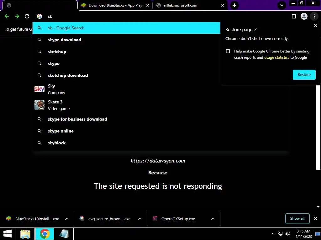
Task: Select 'sk - Google Search' suggestion
Action: pos(126,28)
